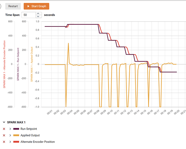Click the 1.0 value on Applied Output axis
186x149 pixels.
pyautogui.click(x=38, y=21)
